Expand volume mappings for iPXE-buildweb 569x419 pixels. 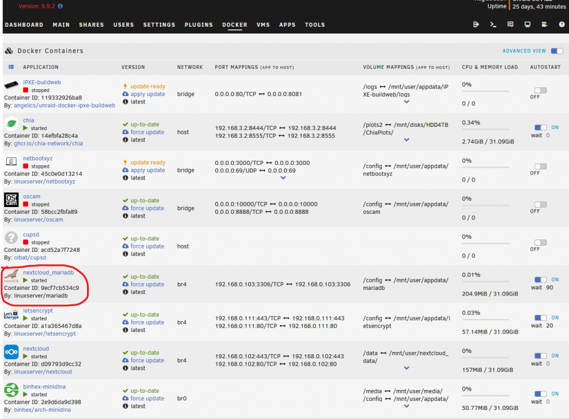click(x=406, y=102)
